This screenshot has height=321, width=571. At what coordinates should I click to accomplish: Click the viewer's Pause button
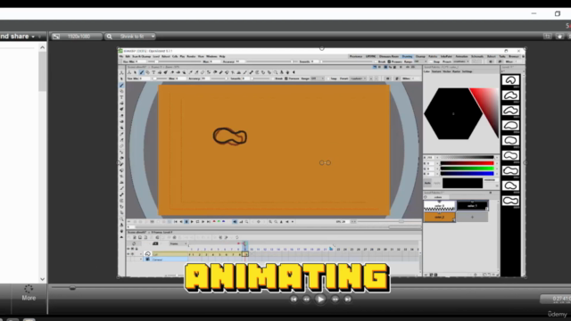(186, 222)
